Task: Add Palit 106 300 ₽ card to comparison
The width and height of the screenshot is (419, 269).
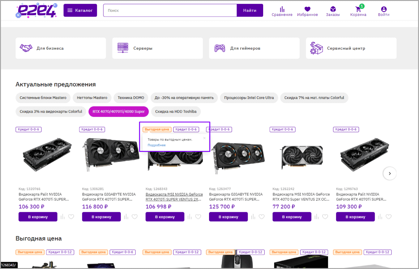Action: (63, 217)
